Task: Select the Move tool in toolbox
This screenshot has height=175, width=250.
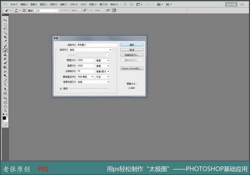Action: [x=5, y=20]
